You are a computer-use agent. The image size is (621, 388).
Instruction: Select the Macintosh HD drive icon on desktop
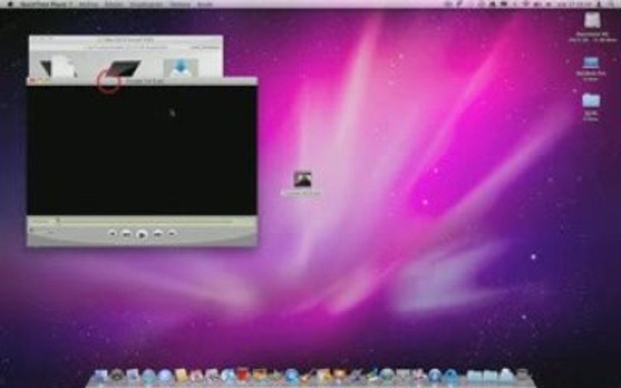[x=592, y=20]
